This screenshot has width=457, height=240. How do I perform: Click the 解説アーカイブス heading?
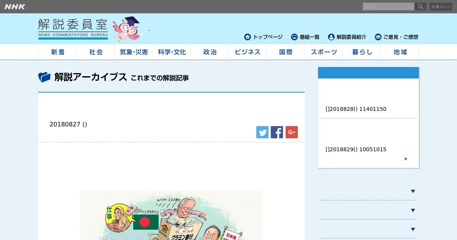pyautogui.click(x=91, y=77)
